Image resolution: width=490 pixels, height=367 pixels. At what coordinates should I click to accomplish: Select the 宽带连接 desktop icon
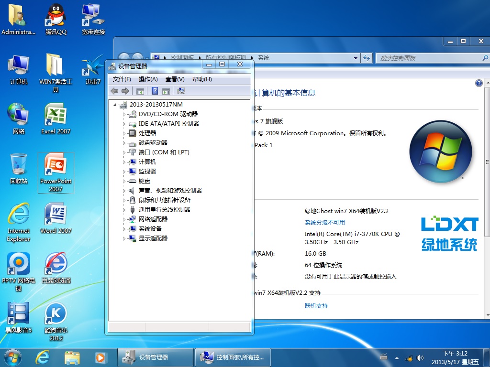pyautogui.click(x=93, y=19)
